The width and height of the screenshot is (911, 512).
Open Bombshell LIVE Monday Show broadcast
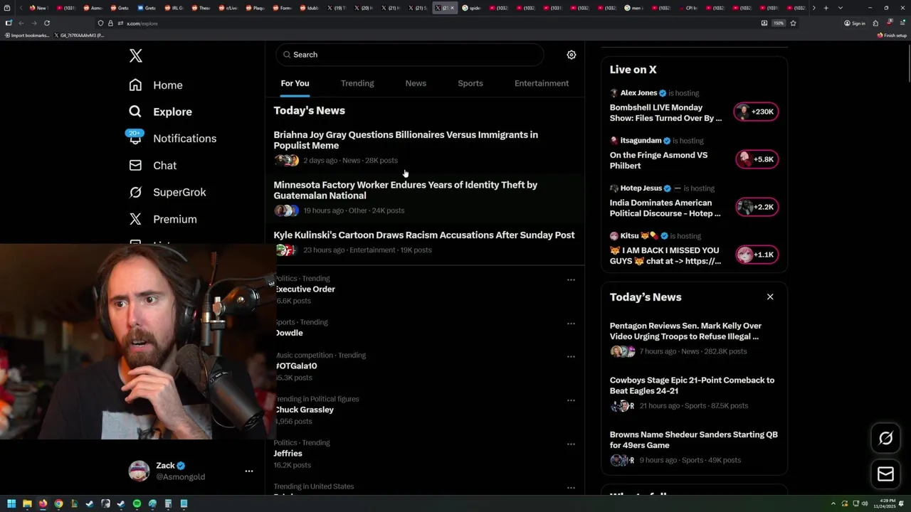[x=666, y=113]
